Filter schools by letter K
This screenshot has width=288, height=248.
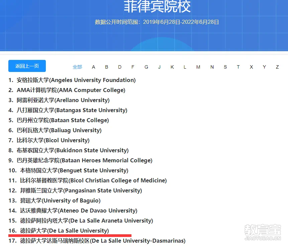coord(172,67)
